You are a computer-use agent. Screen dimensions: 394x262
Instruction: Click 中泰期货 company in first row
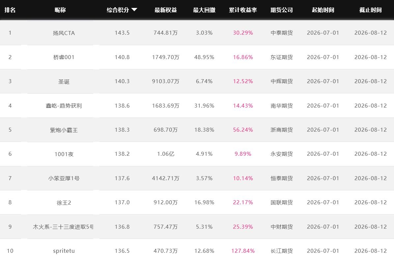[281, 33]
